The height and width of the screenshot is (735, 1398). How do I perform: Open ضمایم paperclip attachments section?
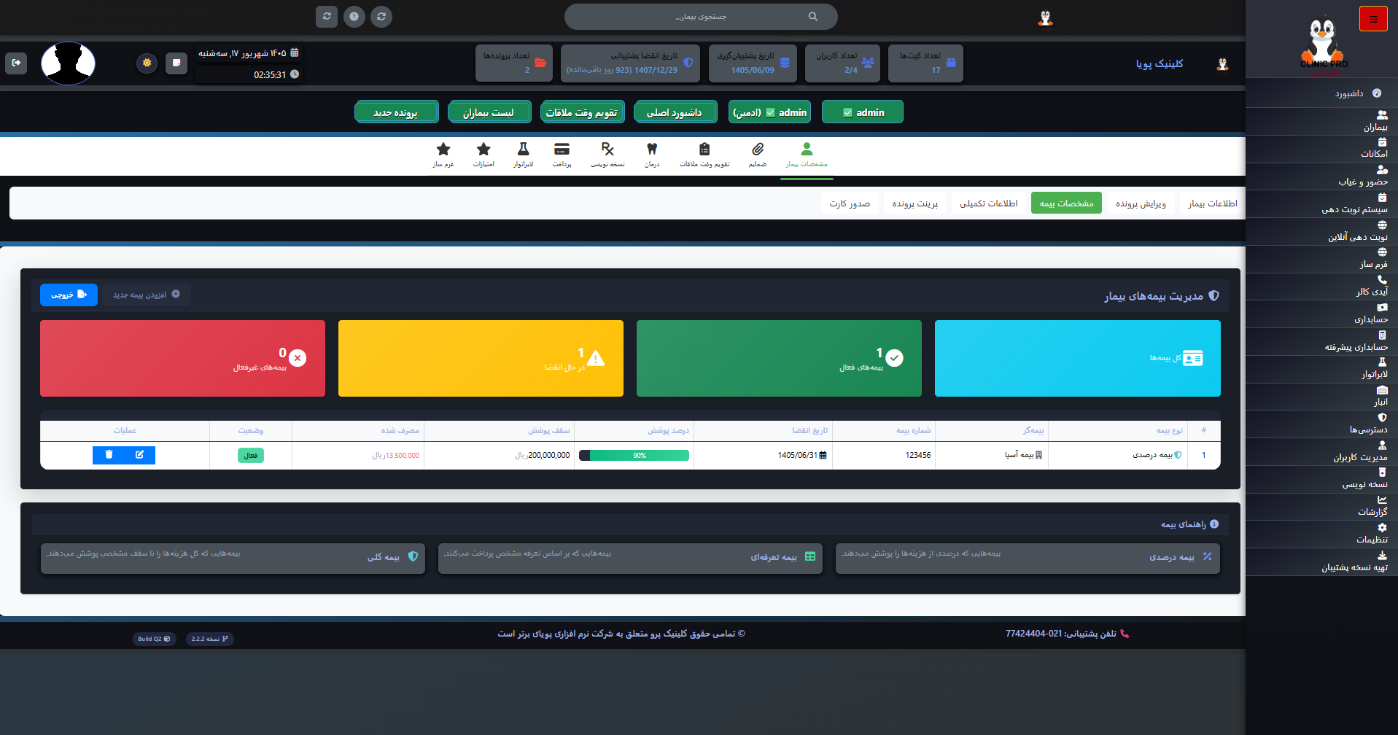pyautogui.click(x=758, y=155)
